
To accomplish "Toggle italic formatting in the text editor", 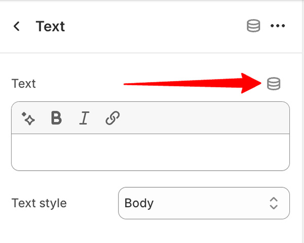I will point(84,118).
